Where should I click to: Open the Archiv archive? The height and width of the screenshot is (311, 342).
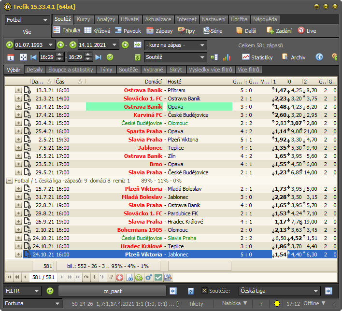[x=294, y=57]
